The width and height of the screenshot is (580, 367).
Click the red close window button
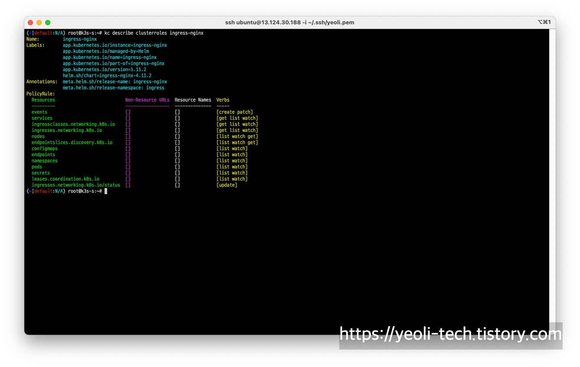tap(30, 23)
